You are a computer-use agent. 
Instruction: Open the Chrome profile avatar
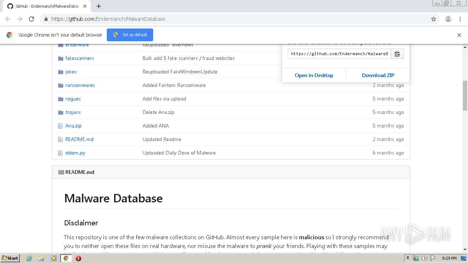click(448, 19)
